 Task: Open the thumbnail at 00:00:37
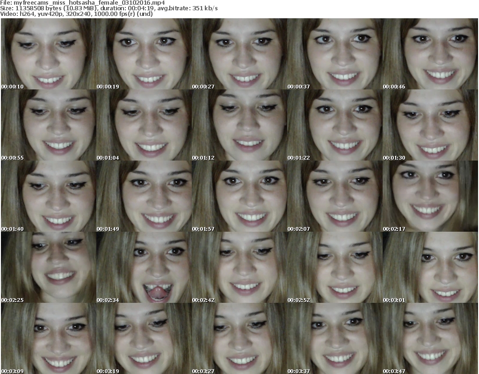click(334, 54)
